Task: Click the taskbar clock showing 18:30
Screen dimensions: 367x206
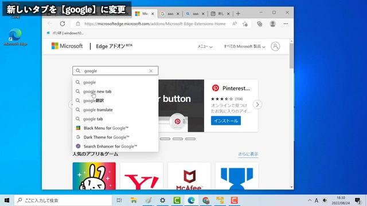Action: [x=341, y=200]
